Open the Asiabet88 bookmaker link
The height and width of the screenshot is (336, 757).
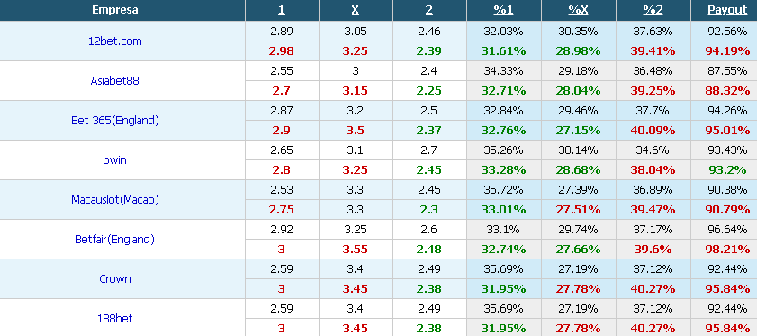[115, 81]
